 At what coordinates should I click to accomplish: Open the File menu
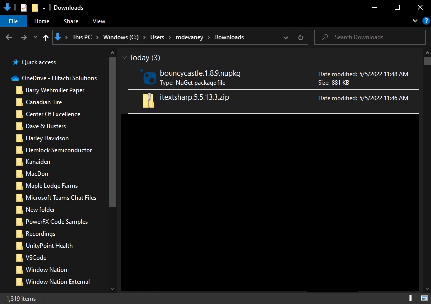(13, 21)
